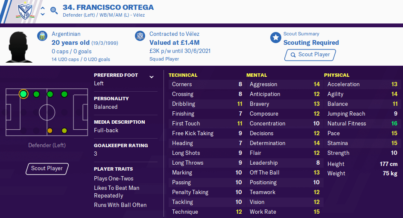Open the Contracted to Vélez link
The image size is (403, 218).
pos(174,34)
